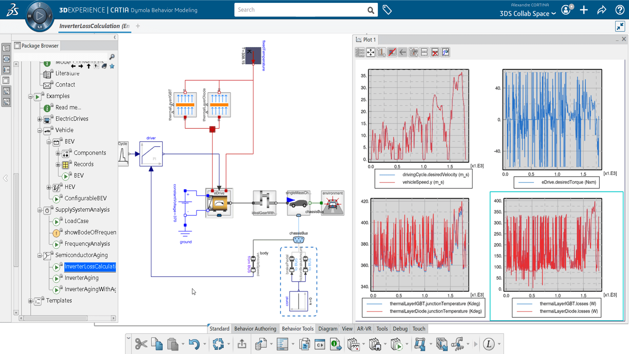Screen dimensions: 629x354
Task: Select the InverterLossCalculation document tab
Action: (x=95, y=26)
